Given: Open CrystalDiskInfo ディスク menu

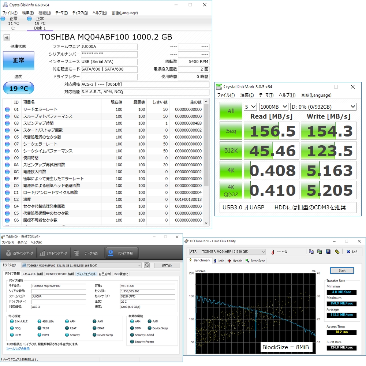Looking at the screenshot, I should (x=80, y=13).
